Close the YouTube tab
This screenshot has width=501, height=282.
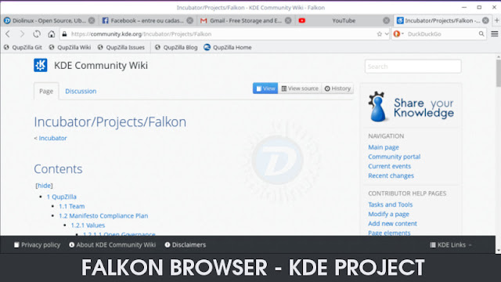point(386,20)
